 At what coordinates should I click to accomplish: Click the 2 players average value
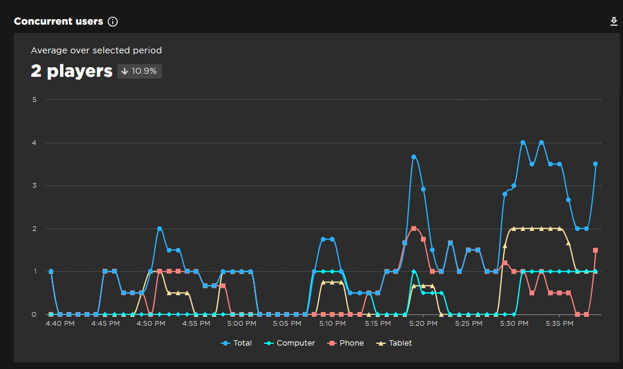71,70
